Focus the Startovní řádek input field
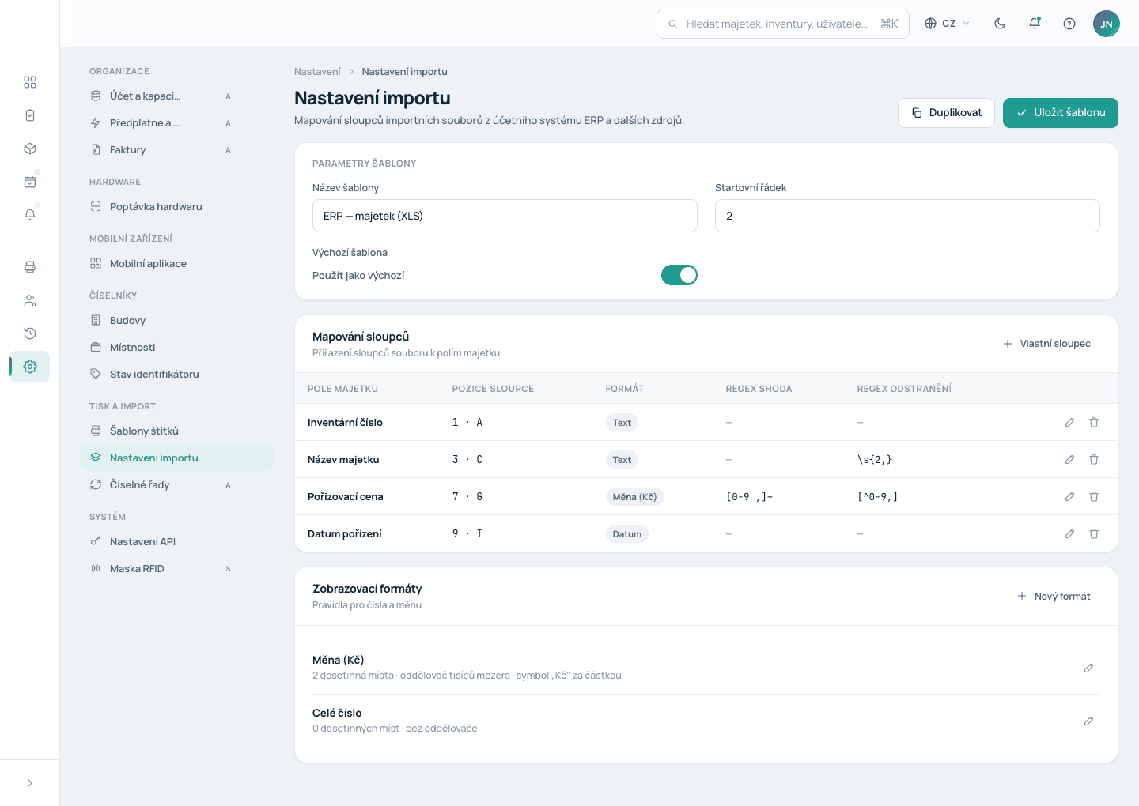 (x=907, y=216)
